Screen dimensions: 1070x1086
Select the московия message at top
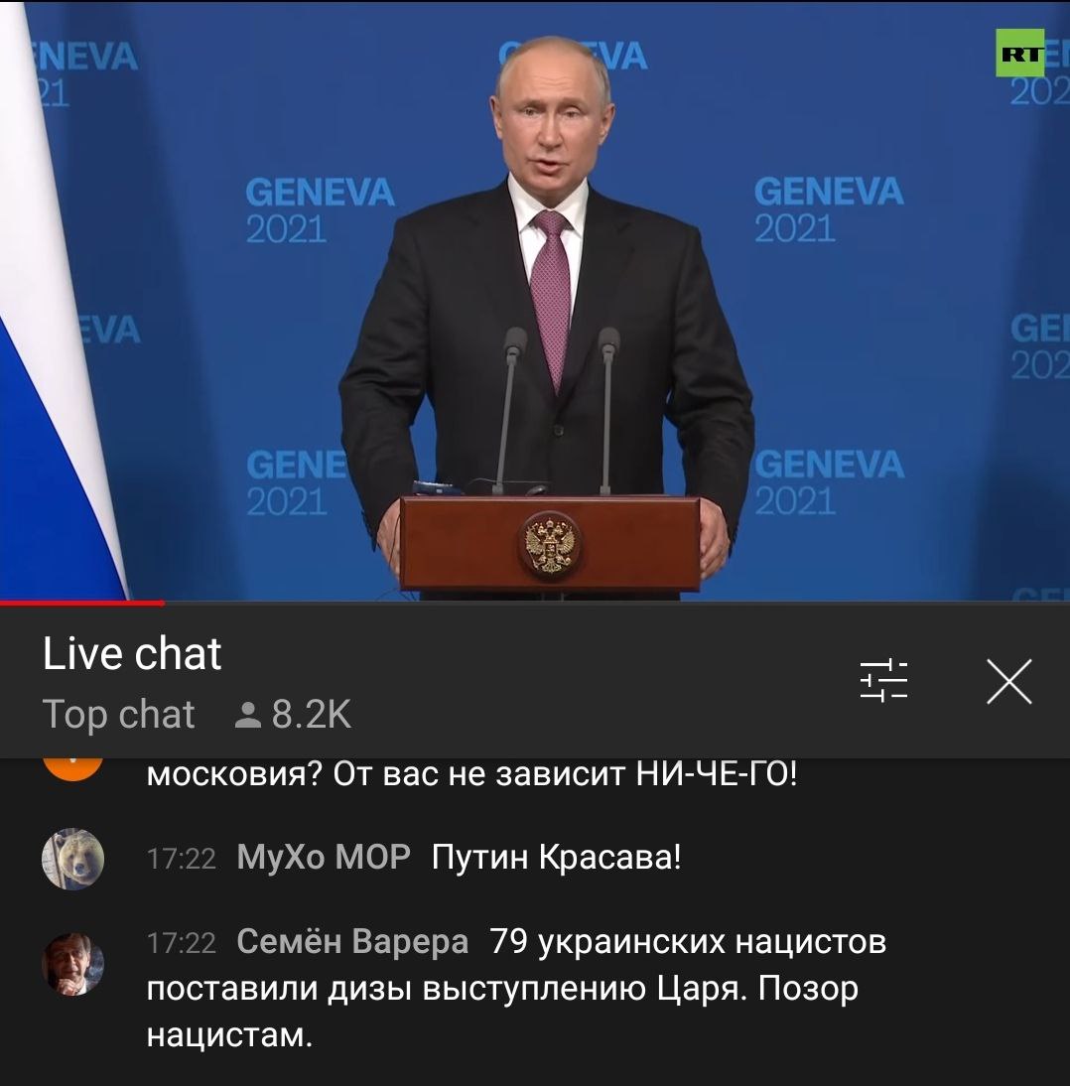point(471,773)
